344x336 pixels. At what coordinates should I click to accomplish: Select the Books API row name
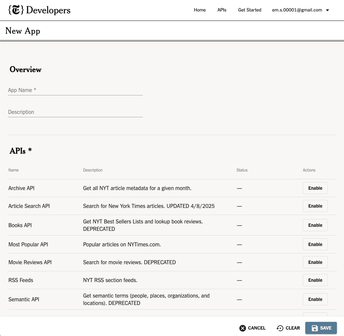tap(20, 225)
